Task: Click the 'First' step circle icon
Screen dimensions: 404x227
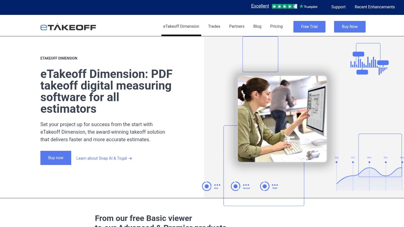Action: click(207, 186)
